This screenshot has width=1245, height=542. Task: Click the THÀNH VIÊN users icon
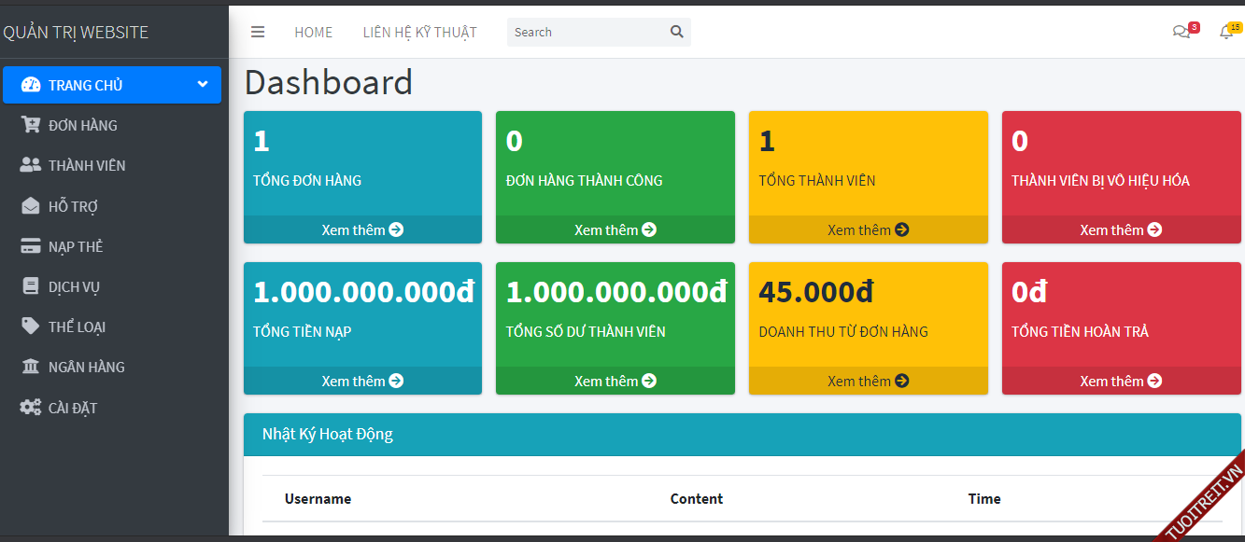tap(31, 165)
